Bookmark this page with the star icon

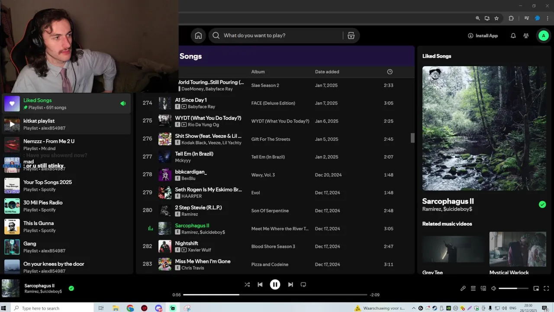(x=496, y=18)
